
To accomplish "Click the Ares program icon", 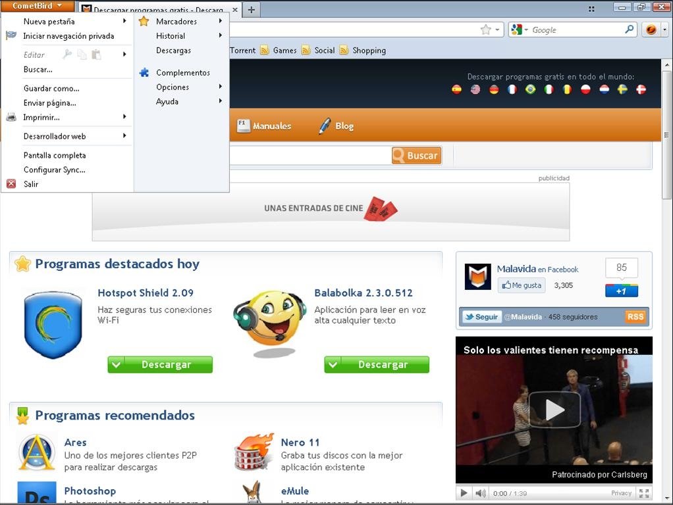I will 37,452.
